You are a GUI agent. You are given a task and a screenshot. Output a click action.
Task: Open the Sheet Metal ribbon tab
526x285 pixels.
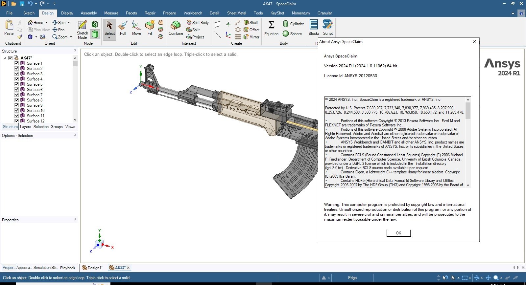coord(236,13)
